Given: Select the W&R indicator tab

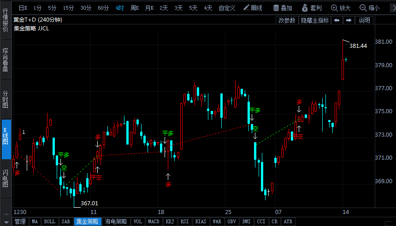Looking at the screenshot, I should (x=217, y=221).
